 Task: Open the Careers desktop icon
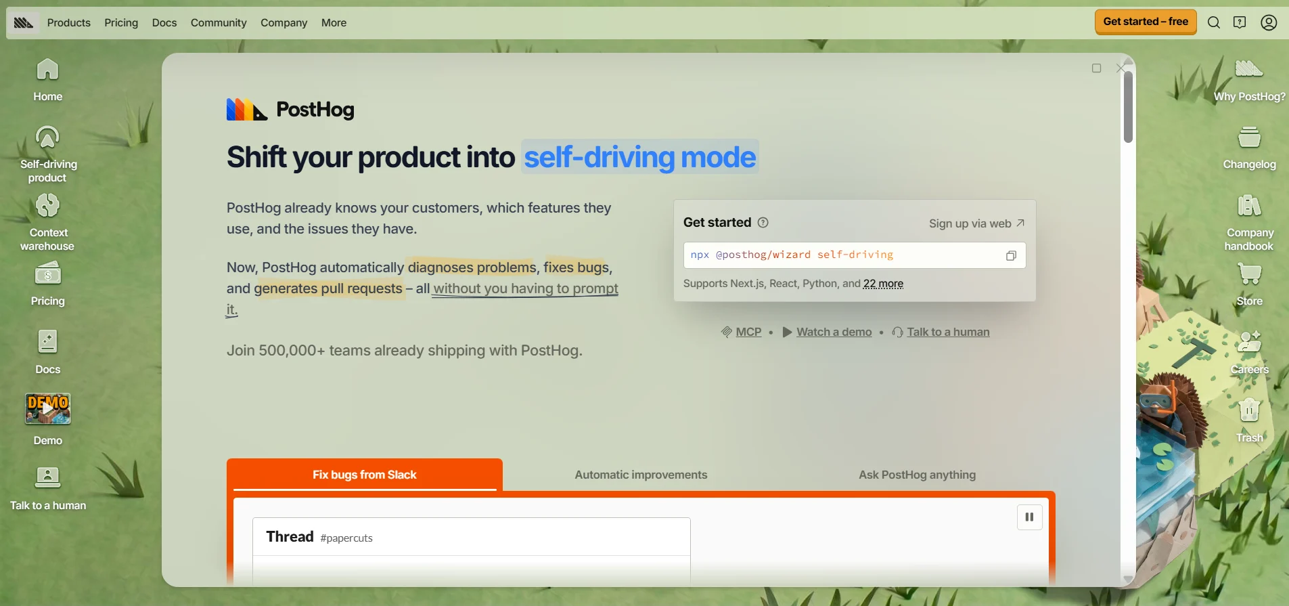[x=1249, y=352]
